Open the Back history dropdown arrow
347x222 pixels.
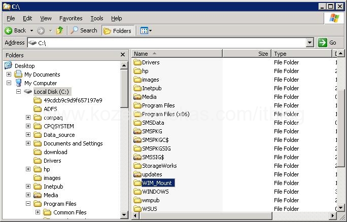point(31,30)
